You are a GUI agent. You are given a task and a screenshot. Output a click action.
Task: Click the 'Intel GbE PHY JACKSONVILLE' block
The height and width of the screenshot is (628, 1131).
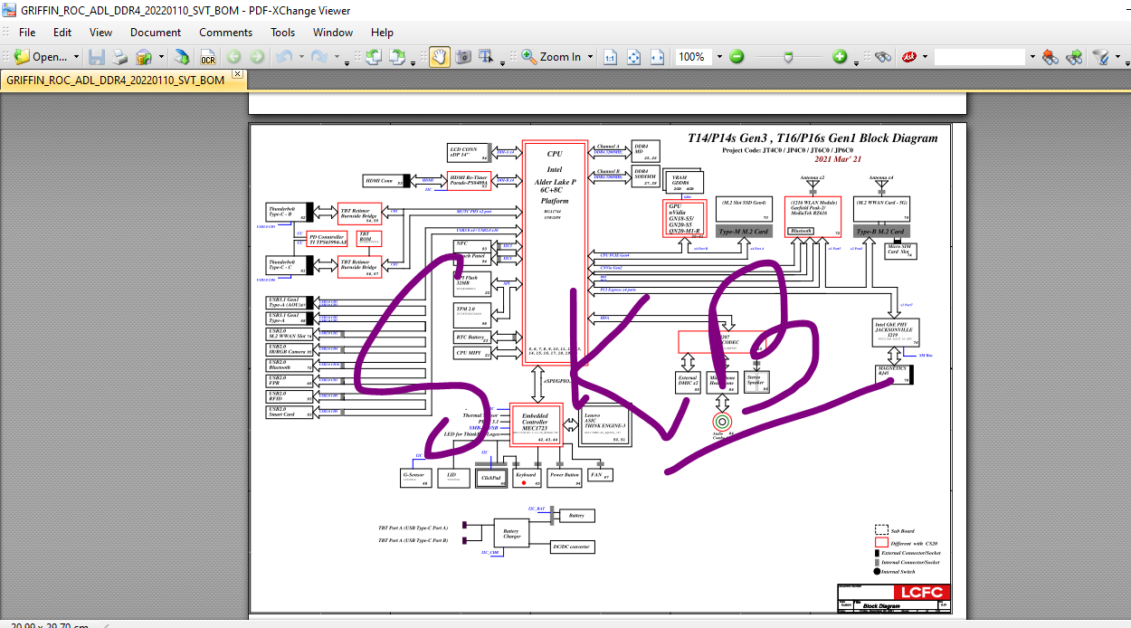(896, 332)
